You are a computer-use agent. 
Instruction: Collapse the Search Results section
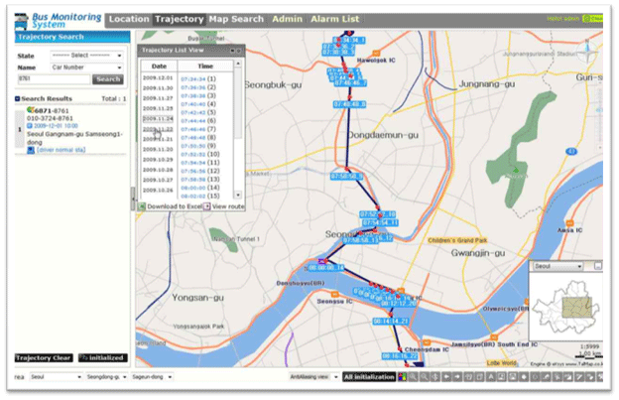18,99
